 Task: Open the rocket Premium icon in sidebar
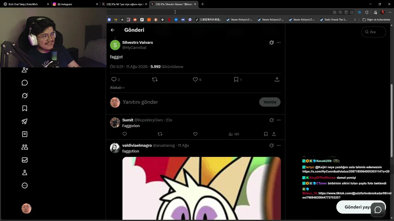click(25, 121)
